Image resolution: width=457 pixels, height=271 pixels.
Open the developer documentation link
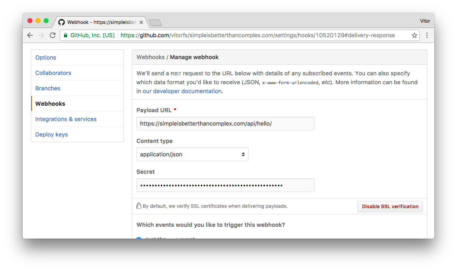[x=182, y=91]
